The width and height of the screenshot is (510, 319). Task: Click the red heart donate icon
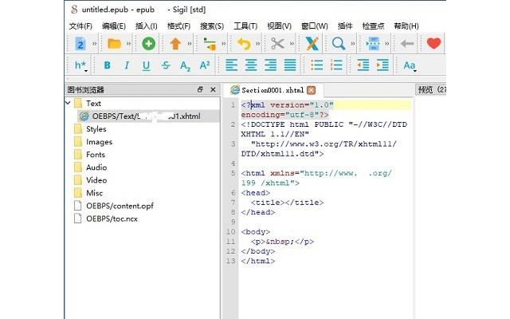[x=433, y=43]
